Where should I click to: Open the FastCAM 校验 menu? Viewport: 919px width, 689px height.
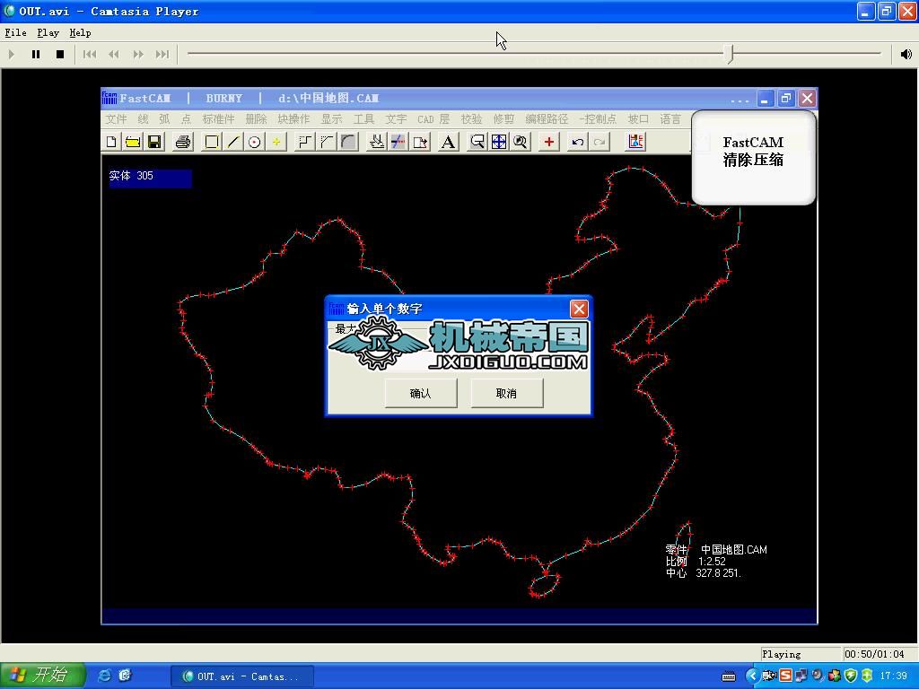click(471, 119)
